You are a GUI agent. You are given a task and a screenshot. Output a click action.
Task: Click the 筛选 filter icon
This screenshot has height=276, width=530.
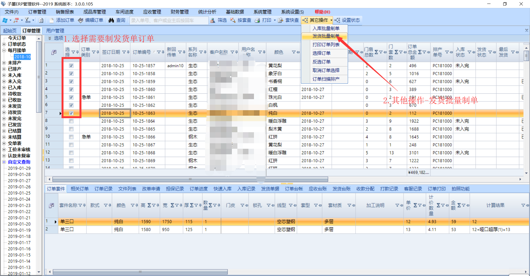(x=213, y=20)
